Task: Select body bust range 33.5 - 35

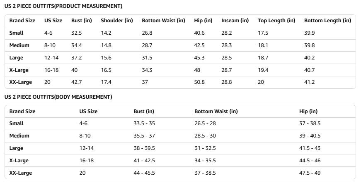Action: coord(143,123)
